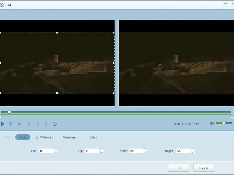Mute the audio with speaker icon
The image size is (234, 175).
(212, 124)
